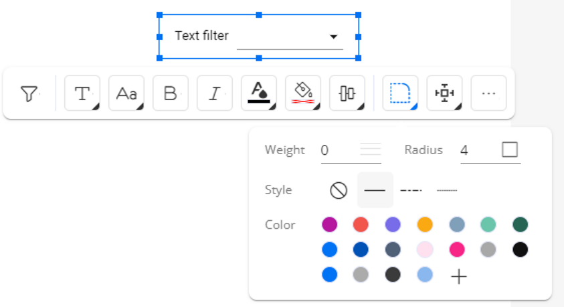Open the fill color bucket tool
Viewport: 564px width, 307px height.
click(303, 93)
